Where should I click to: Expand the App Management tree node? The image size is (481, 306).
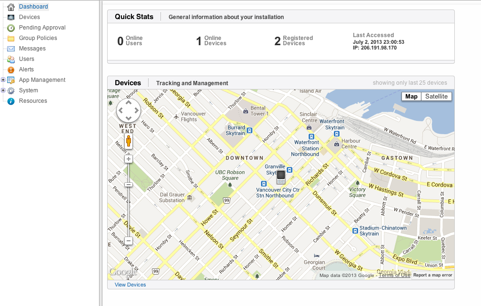(3, 80)
